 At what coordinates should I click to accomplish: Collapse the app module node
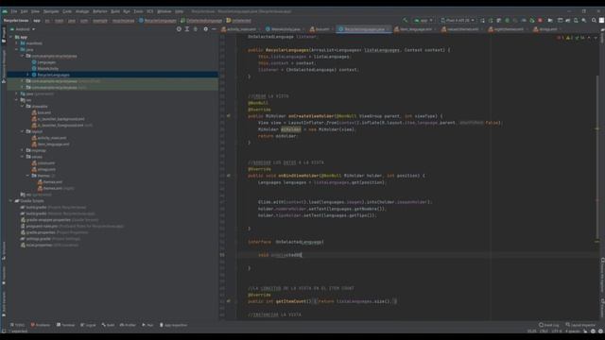(10, 38)
